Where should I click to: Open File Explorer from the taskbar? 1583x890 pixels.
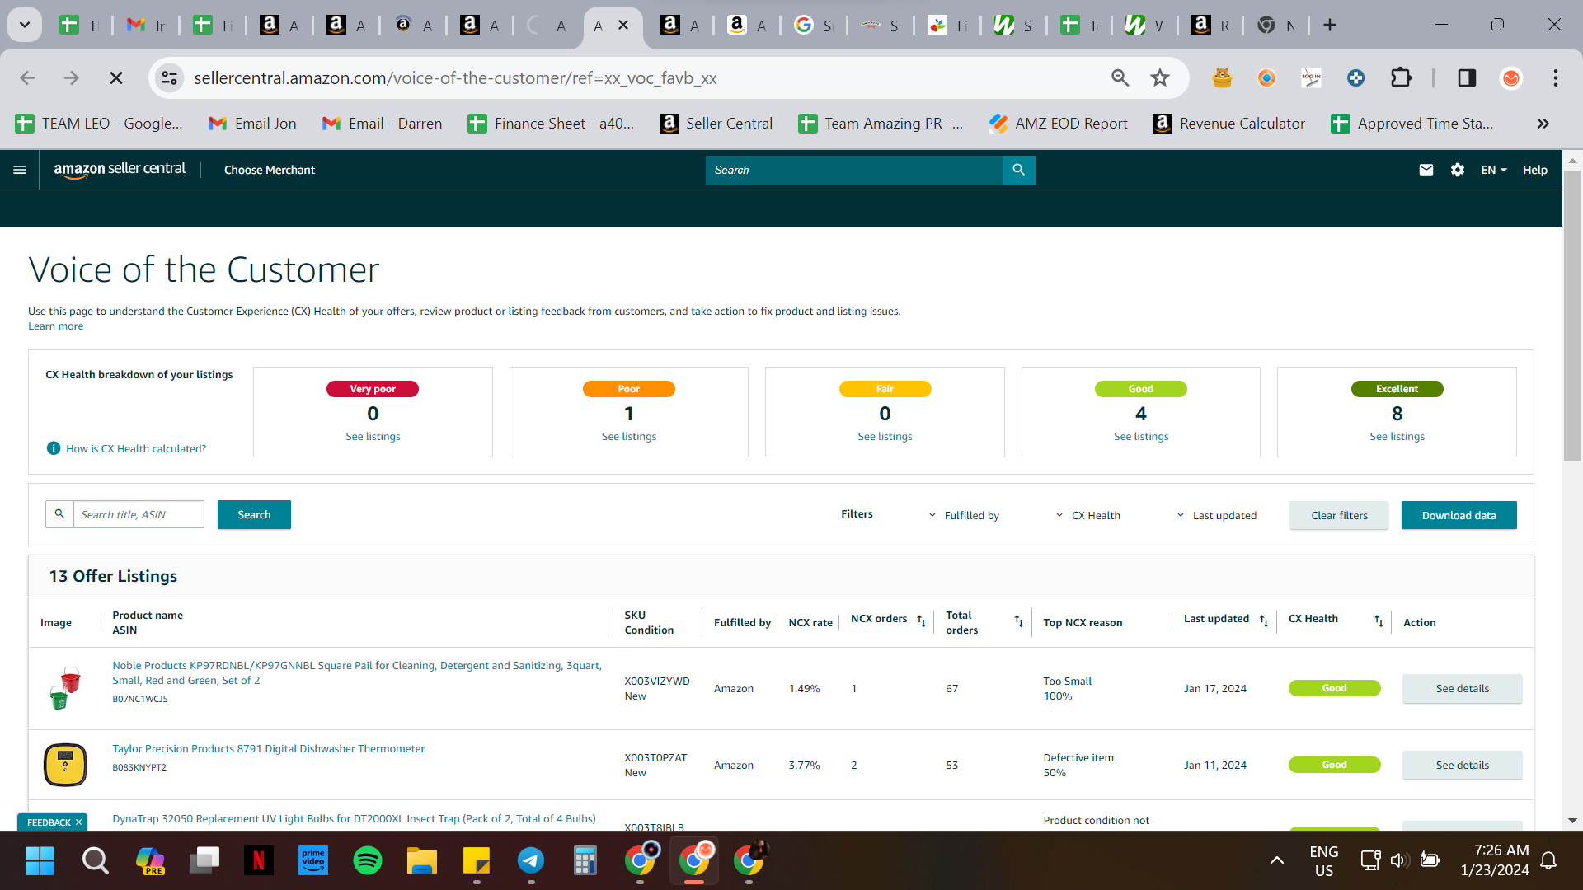click(x=422, y=860)
